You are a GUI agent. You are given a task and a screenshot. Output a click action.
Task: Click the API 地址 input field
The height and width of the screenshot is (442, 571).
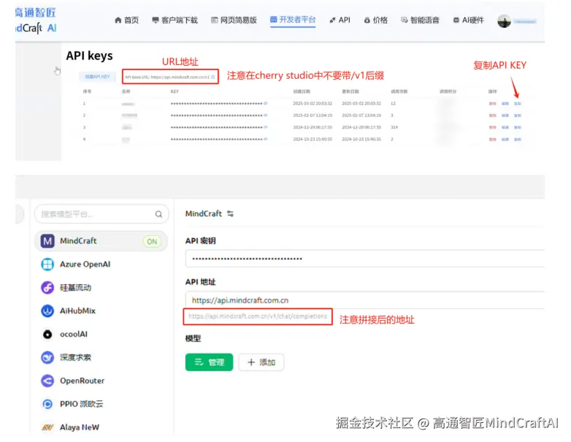click(365, 300)
